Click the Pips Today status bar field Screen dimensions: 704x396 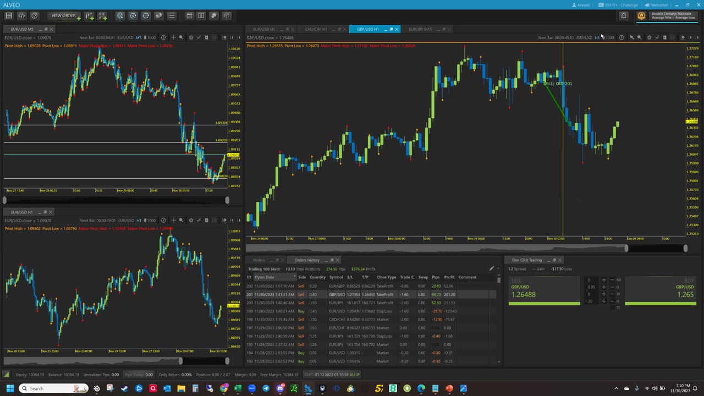pos(139,375)
